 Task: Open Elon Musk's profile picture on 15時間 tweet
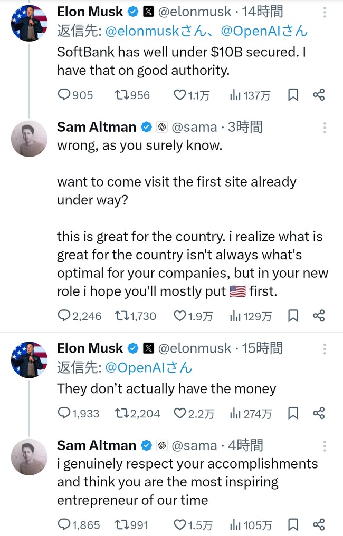pos(29,359)
